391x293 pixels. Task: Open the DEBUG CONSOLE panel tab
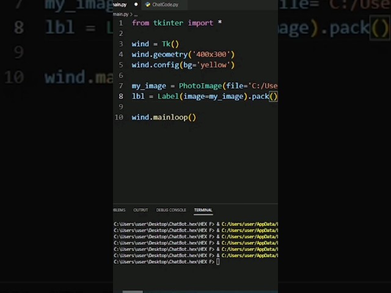[171, 210]
